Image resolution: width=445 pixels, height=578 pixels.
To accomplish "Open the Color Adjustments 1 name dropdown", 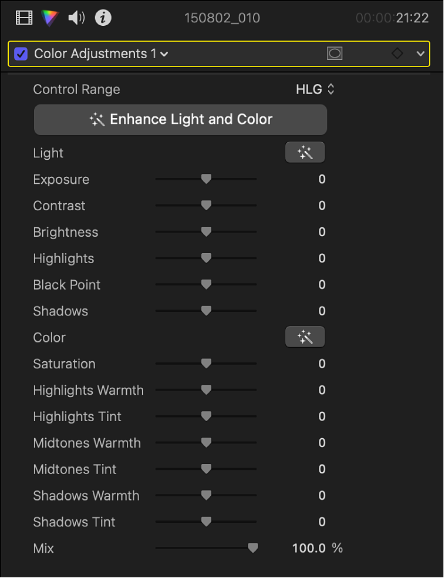I will pyautogui.click(x=166, y=53).
